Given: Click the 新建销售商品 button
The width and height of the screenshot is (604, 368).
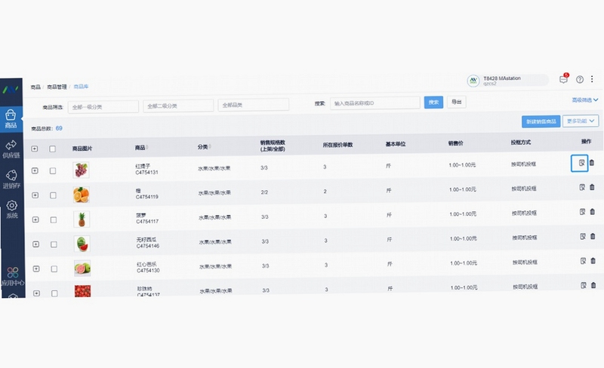Looking at the screenshot, I should (541, 121).
